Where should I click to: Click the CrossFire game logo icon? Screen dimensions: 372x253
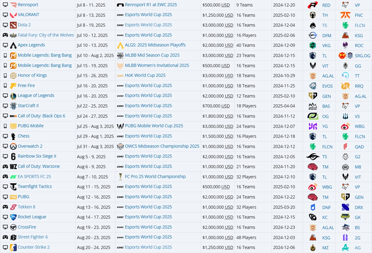(x=13, y=227)
